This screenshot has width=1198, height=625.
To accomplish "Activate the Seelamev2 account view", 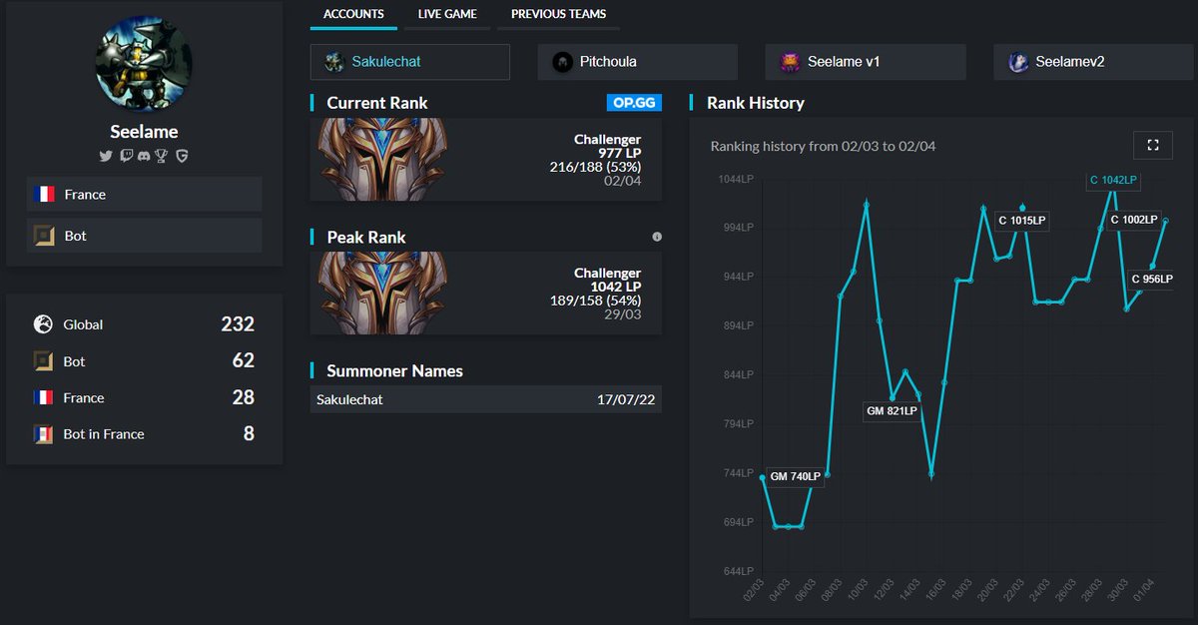I will [x=1092, y=62].
